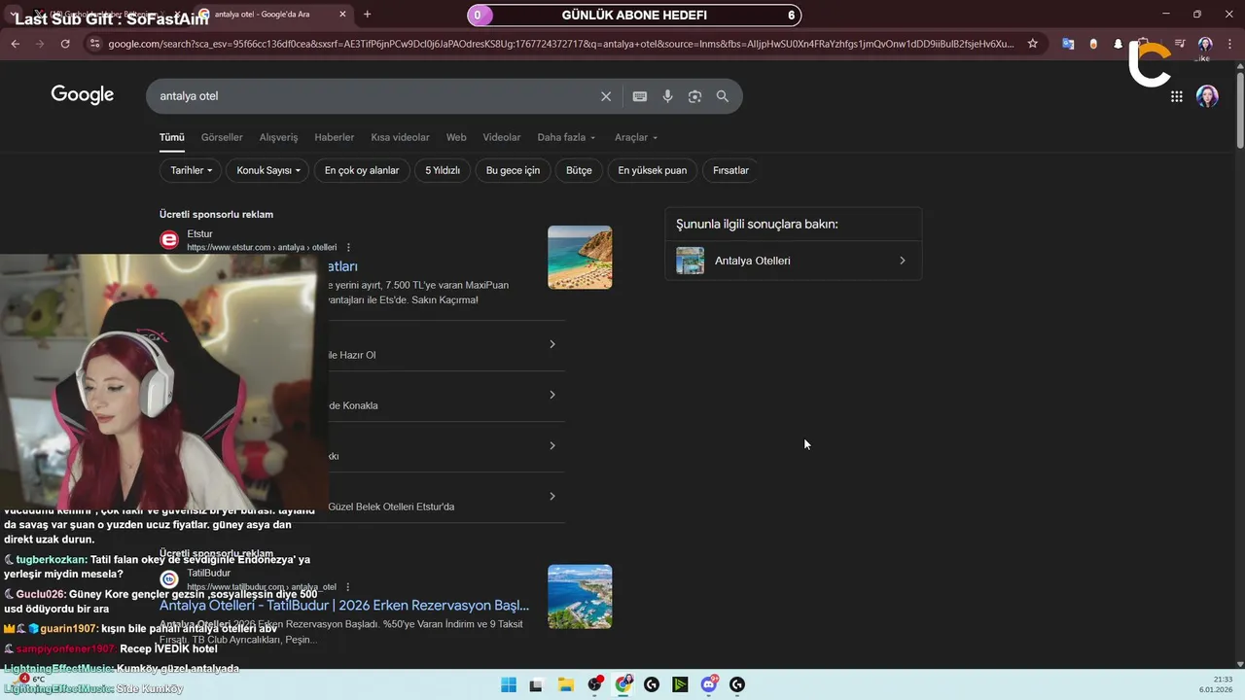Open the Google account avatar menu
This screenshot has height=700, width=1245.
pos(1207,96)
